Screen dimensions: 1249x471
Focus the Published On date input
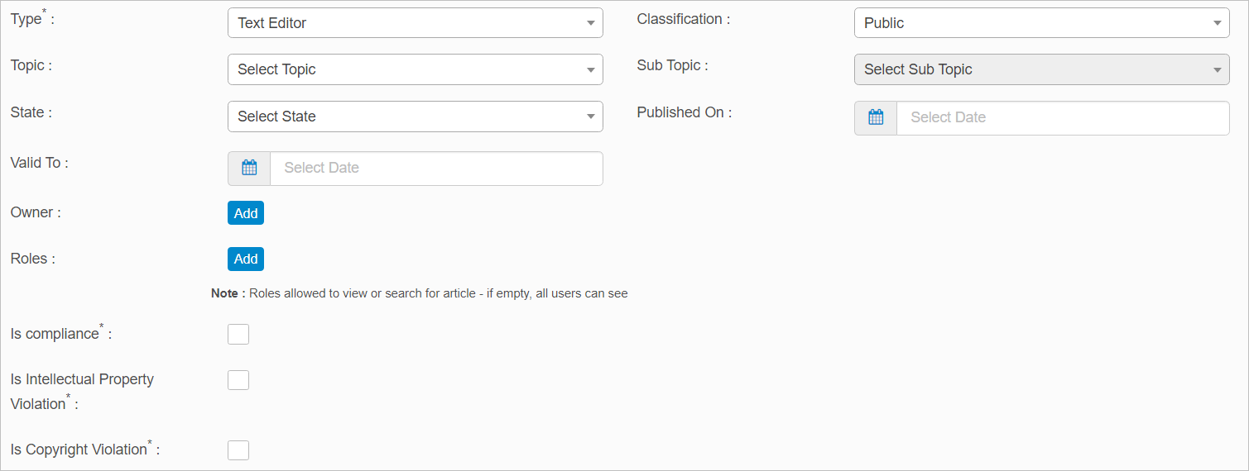tap(1062, 117)
